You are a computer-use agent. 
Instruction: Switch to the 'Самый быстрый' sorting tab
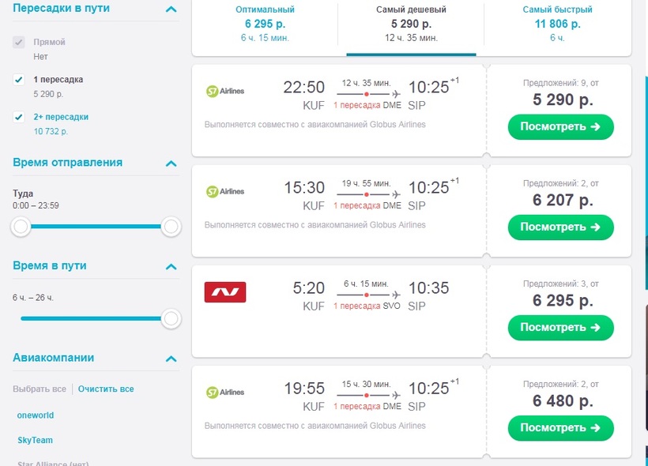[557, 24]
